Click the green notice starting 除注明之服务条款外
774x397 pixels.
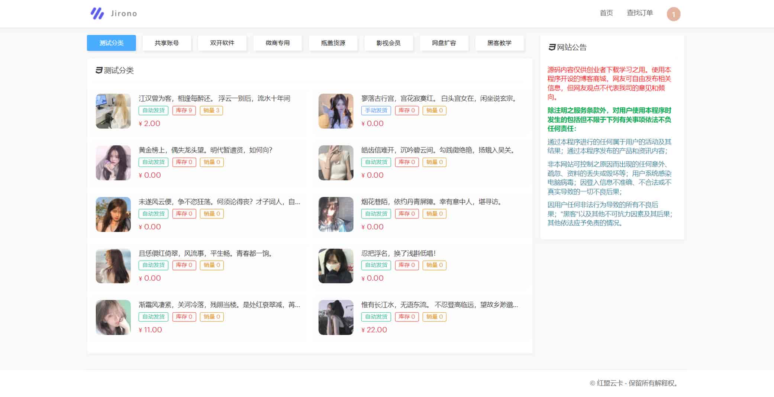click(609, 119)
